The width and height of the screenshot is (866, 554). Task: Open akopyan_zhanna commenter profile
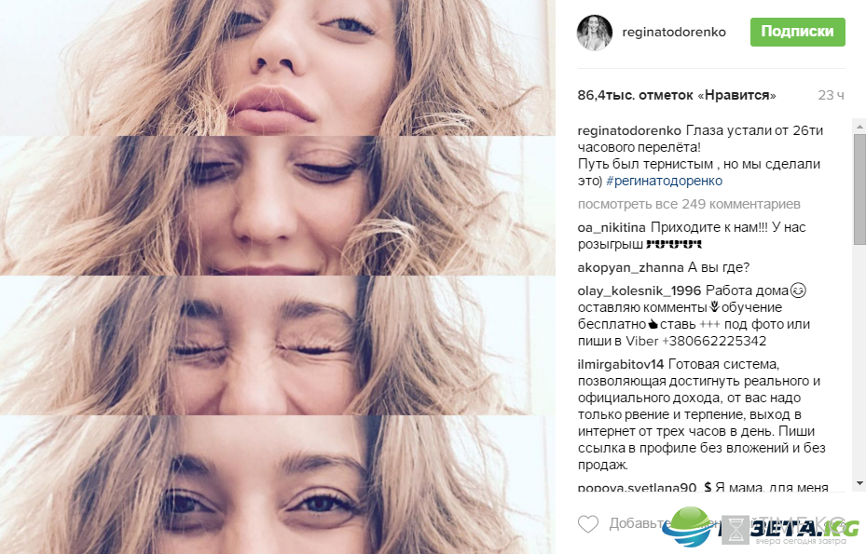point(631,267)
